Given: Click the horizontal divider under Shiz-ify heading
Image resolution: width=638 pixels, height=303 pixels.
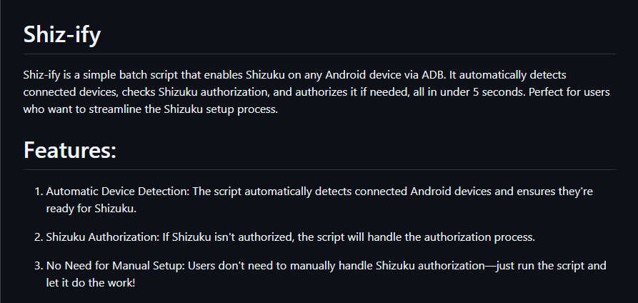Looking at the screenshot, I should pos(320,54).
